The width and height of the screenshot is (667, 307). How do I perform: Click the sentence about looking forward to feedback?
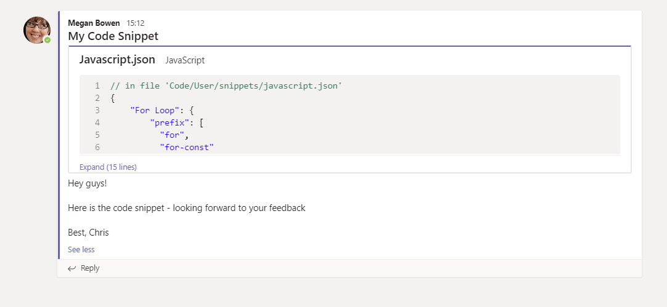click(187, 208)
